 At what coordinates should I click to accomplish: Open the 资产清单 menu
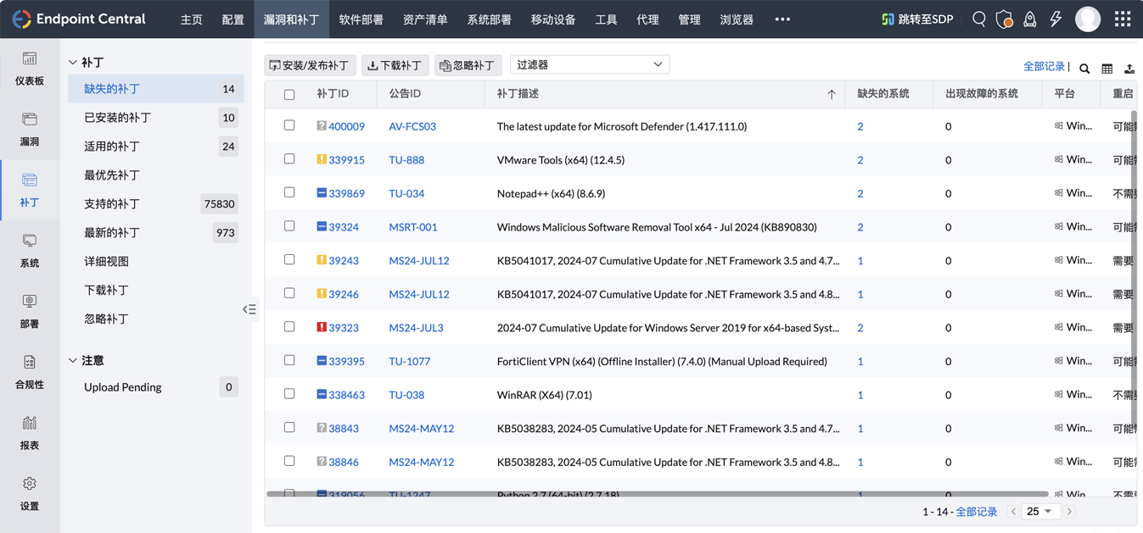pyautogui.click(x=425, y=19)
